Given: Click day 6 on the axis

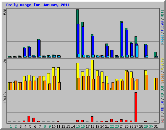Looking at the screenshot, I should pos(35,126).
